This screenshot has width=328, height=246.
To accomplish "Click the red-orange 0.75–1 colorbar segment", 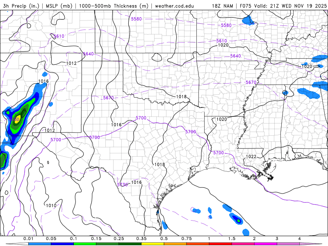I will 198,244.
